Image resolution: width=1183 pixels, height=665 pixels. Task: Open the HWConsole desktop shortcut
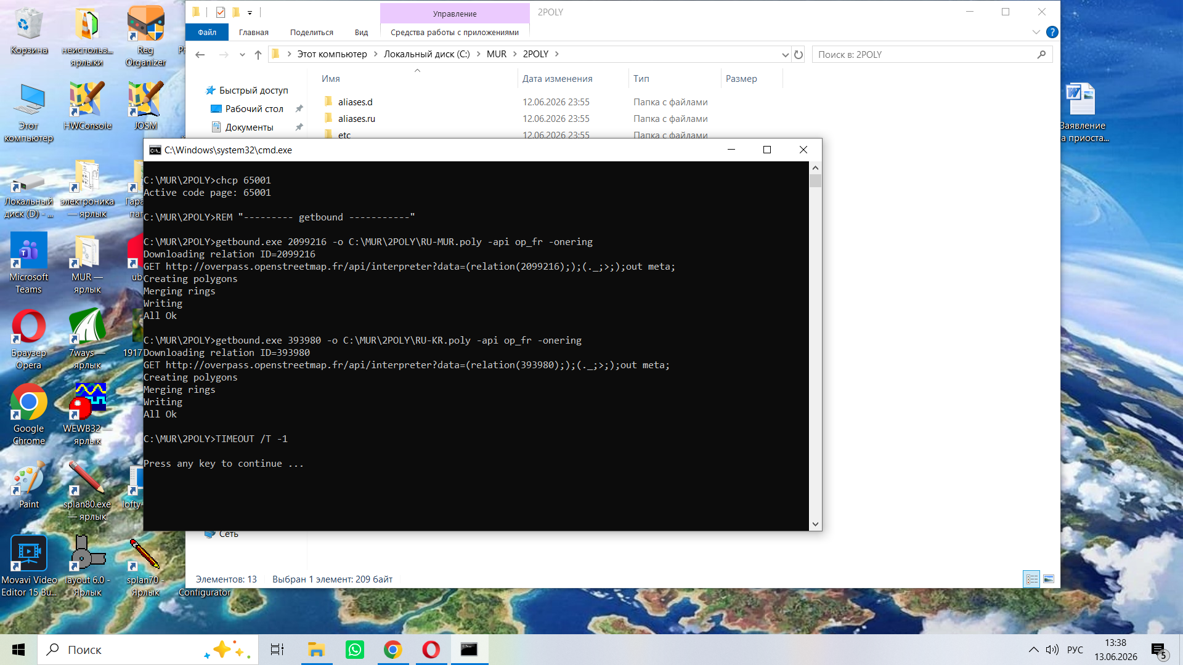[x=87, y=105]
